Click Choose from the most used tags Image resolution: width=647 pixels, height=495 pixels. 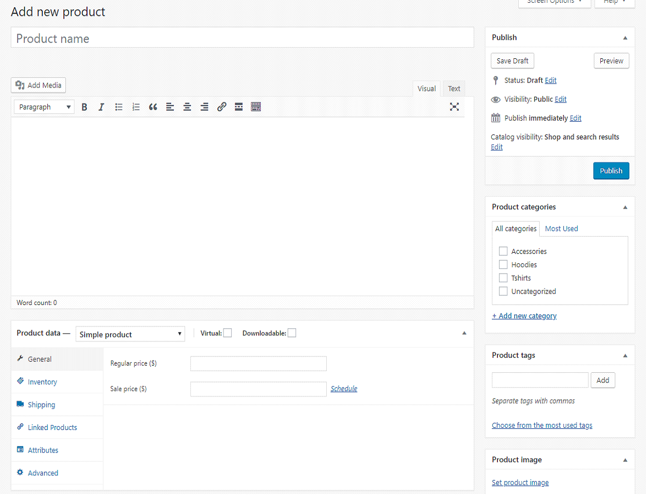click(x=542, y=426)
